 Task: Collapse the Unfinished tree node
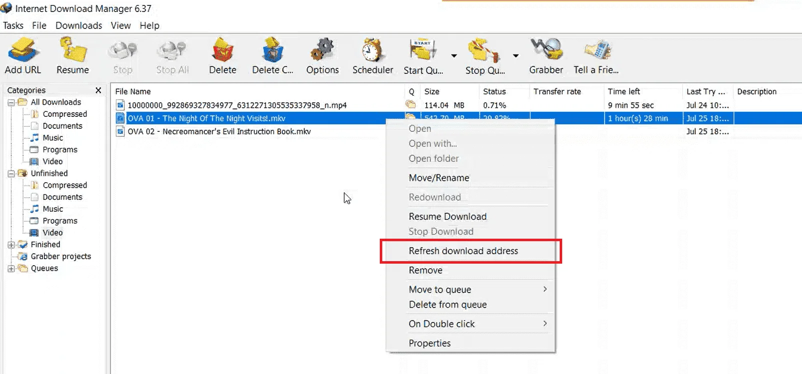tap(11, 174)
